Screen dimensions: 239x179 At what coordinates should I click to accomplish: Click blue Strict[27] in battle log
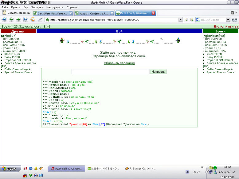pos(99,124)
